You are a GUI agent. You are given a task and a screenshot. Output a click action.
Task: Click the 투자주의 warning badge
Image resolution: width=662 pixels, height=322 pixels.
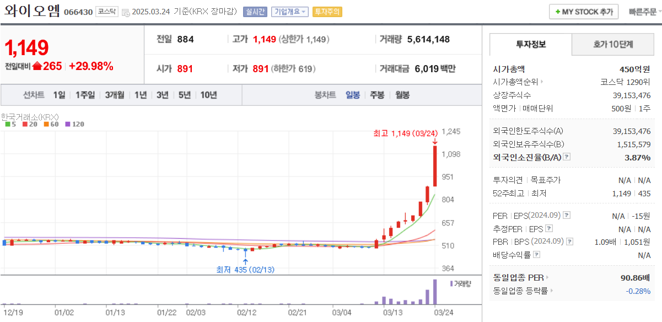pos(327,12)
